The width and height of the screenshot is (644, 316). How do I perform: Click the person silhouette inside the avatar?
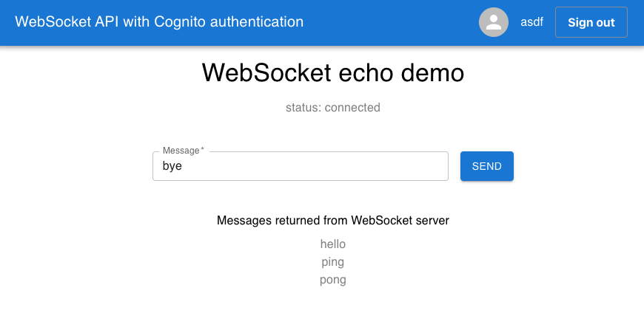(x=494, y=22)
